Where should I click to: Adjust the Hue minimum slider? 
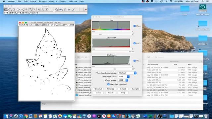[x=93, y=32]
